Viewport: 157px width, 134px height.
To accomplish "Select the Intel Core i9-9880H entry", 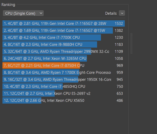I will pyautogui.click(x=63, y=44).
